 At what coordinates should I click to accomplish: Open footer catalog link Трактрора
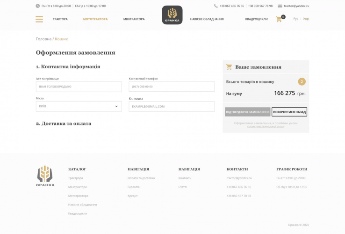point(75,178)
